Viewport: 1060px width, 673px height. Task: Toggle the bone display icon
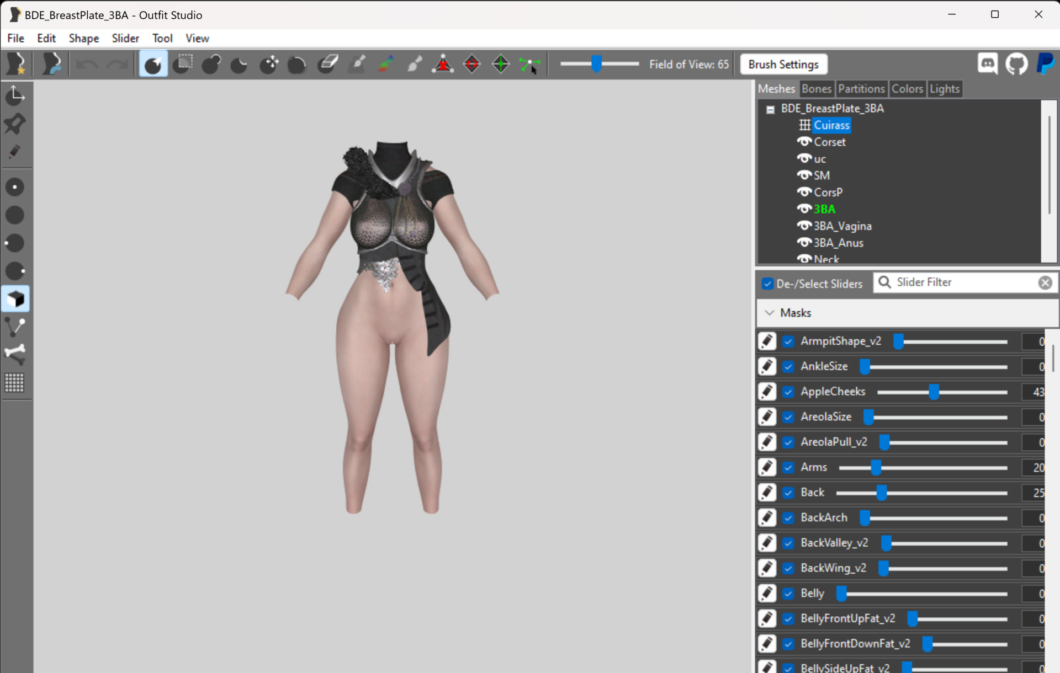[15, 355]
